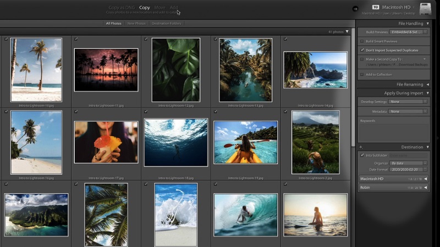
Task: Choose the Copy as DNG import mode
Action: tap(122, 8)
